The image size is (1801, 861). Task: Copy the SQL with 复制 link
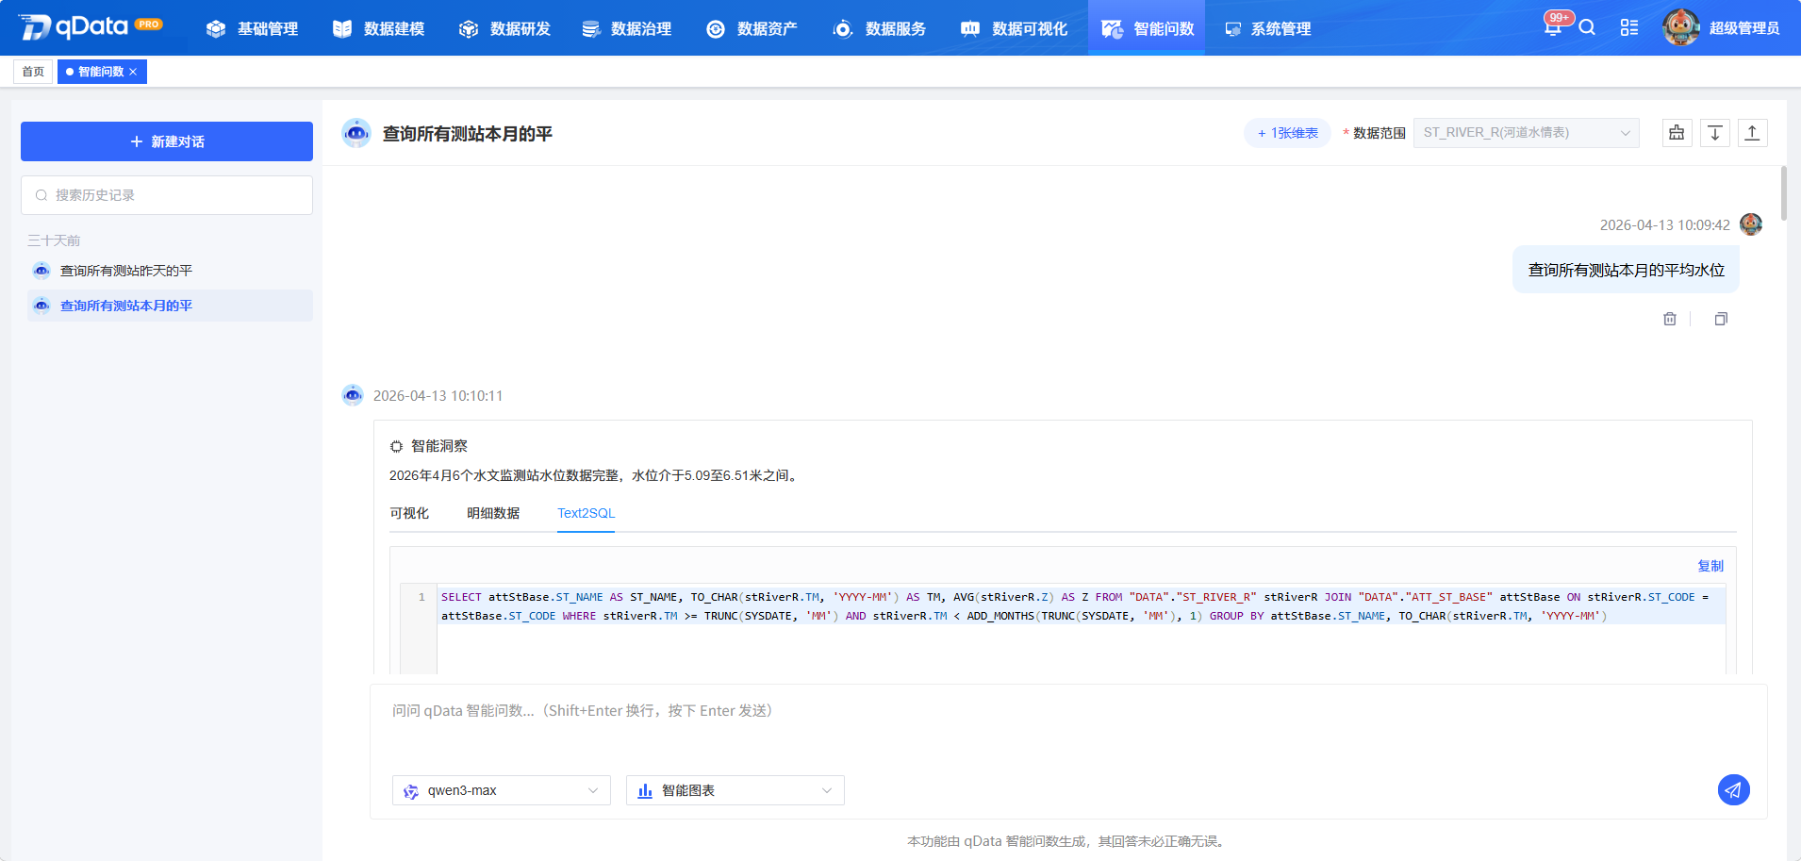(x=1710, y=566)
